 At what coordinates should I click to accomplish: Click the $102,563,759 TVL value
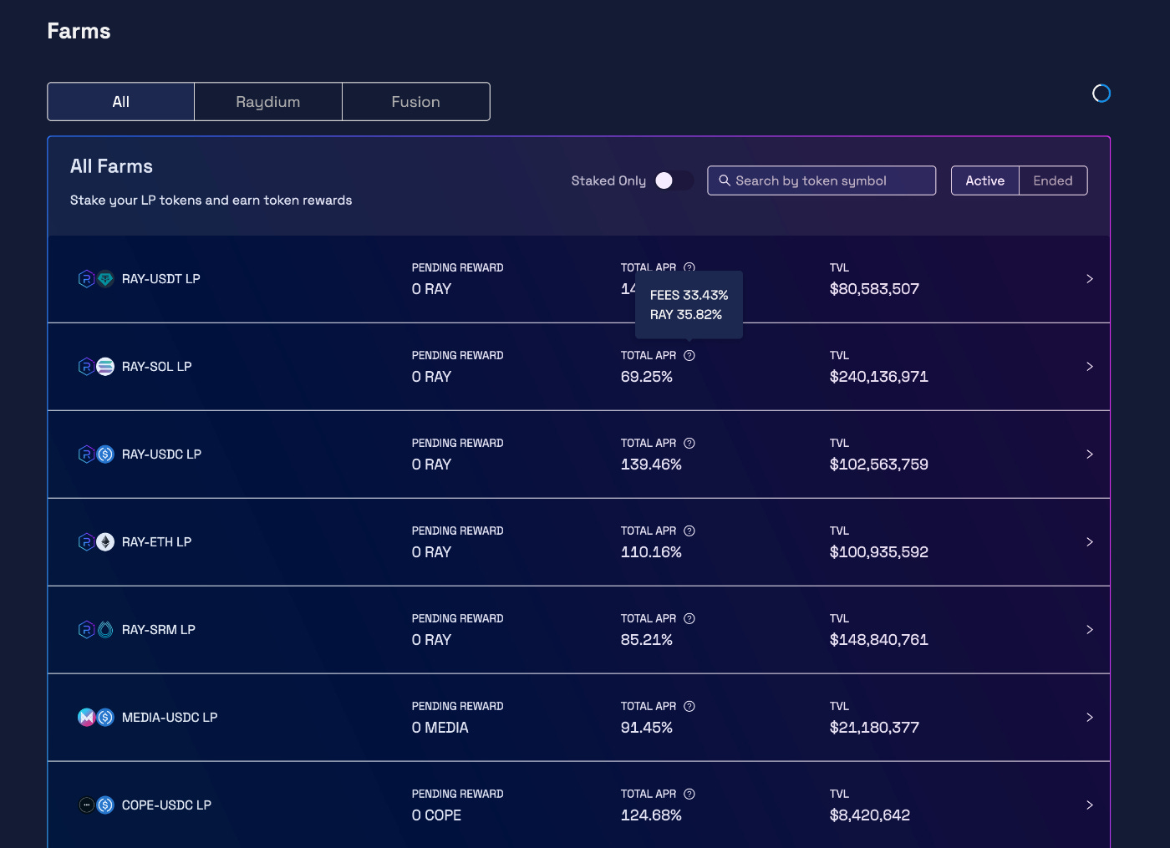pos(879,465)
